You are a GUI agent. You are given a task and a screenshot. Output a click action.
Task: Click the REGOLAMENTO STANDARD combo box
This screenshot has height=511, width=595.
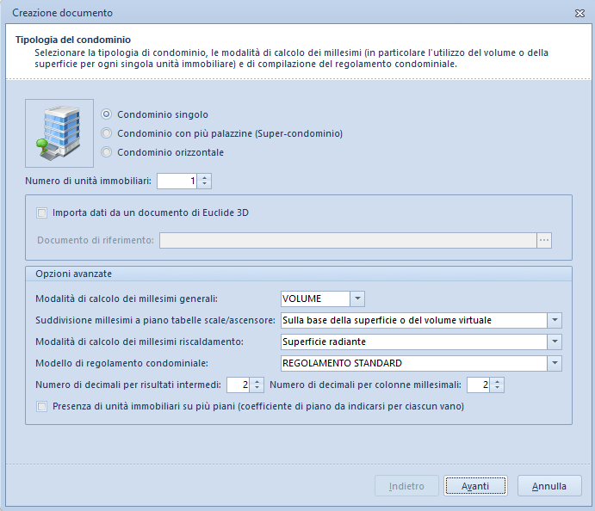pyautogui.click(x=414, y=363)
